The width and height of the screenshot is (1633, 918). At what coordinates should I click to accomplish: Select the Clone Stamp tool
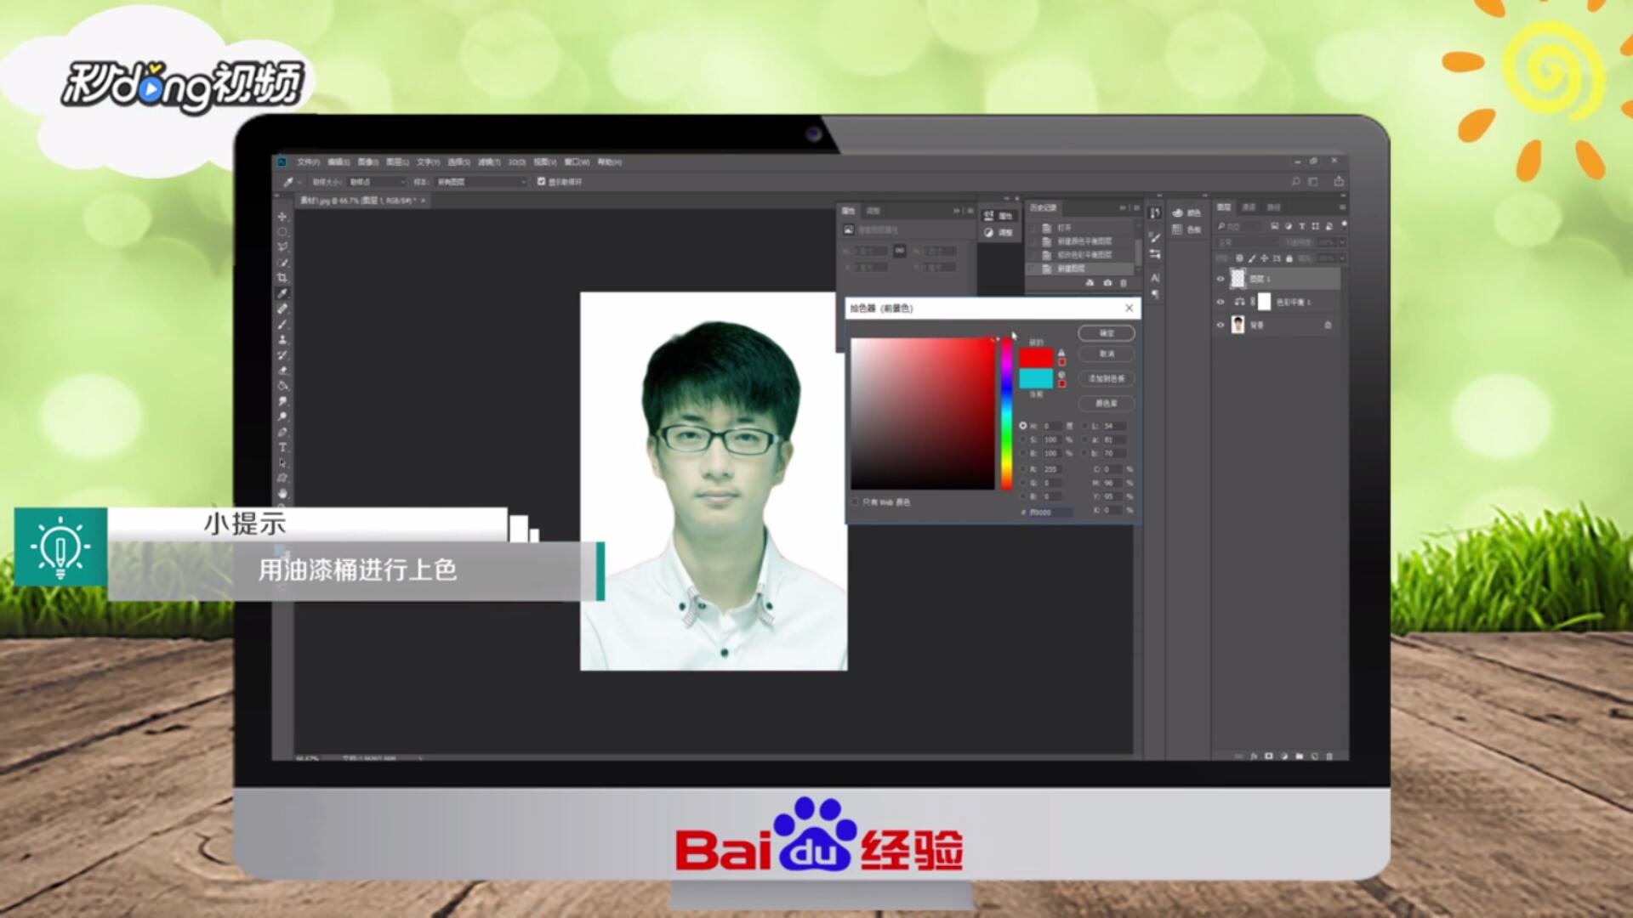[282, 340]
